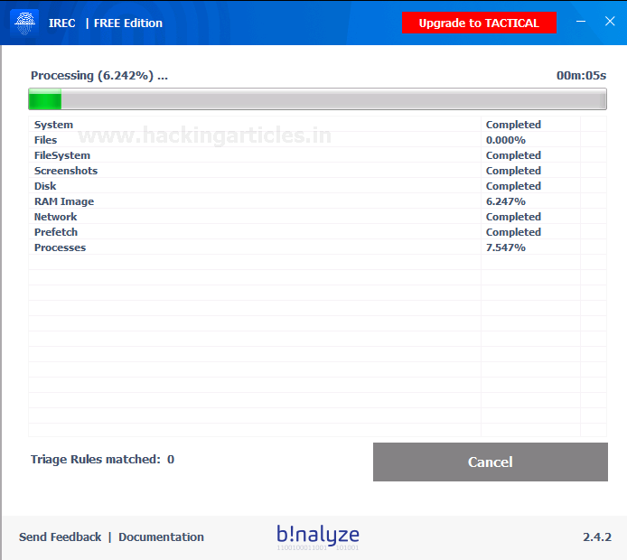Click the 0.000% status for Files
This screenshot has height=560, width=627.
[505, 140]
